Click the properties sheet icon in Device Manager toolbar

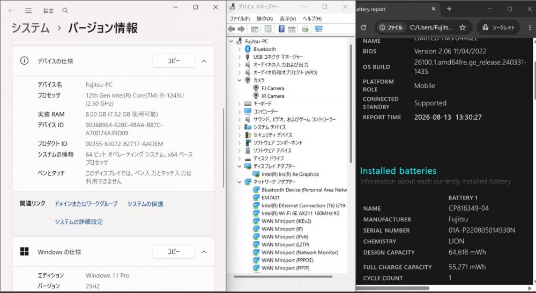point(268,29)
